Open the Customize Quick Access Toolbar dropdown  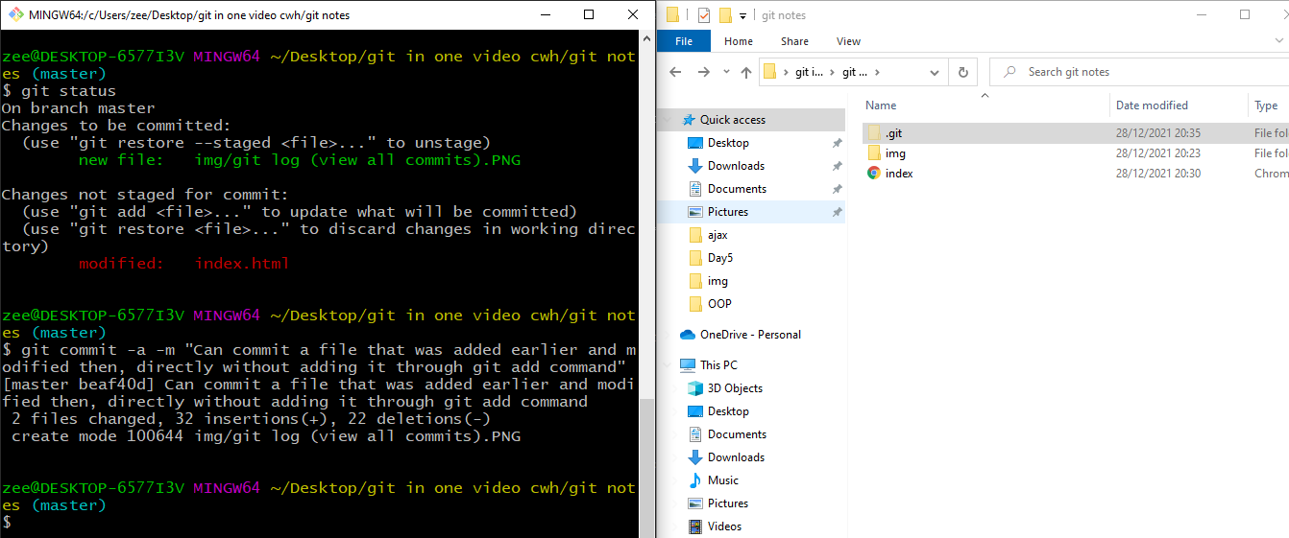(x=742, y=15)
